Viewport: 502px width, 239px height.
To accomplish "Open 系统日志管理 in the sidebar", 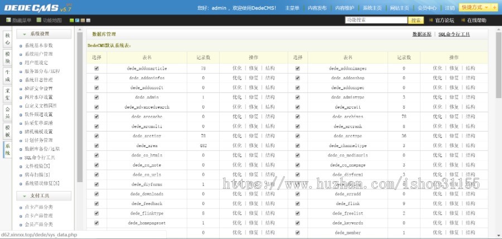I will [x=38, y=80].
